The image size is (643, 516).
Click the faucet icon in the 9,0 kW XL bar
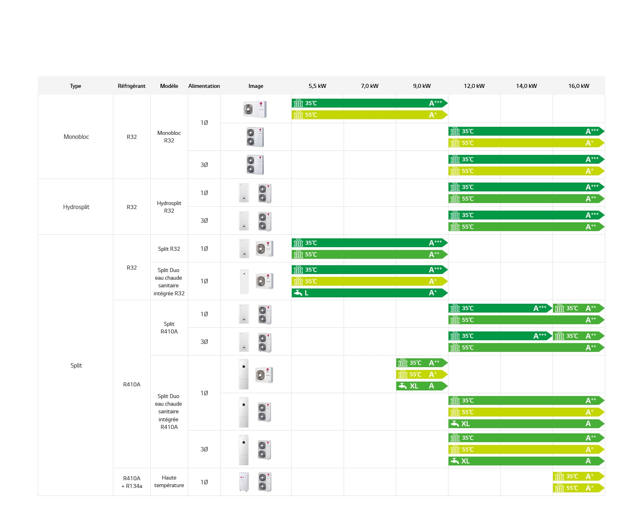(402, 386)
